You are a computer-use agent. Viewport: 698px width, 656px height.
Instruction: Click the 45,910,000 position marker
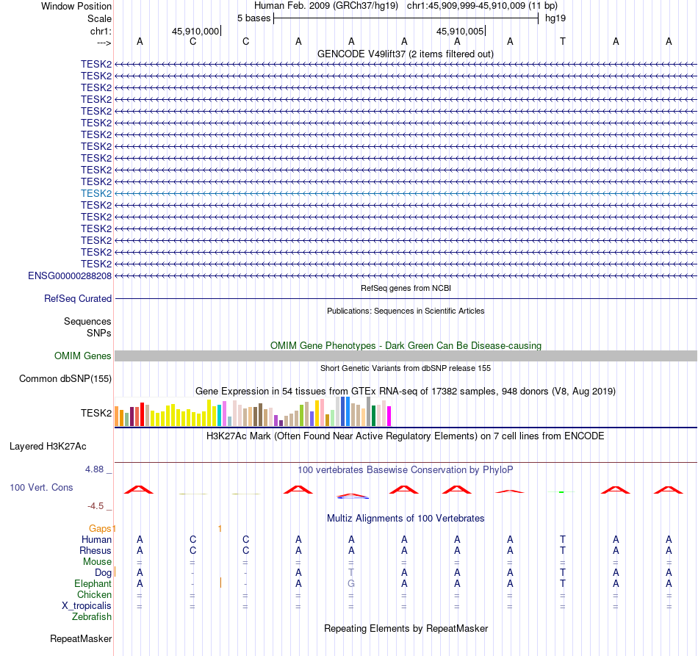[196, 31]
